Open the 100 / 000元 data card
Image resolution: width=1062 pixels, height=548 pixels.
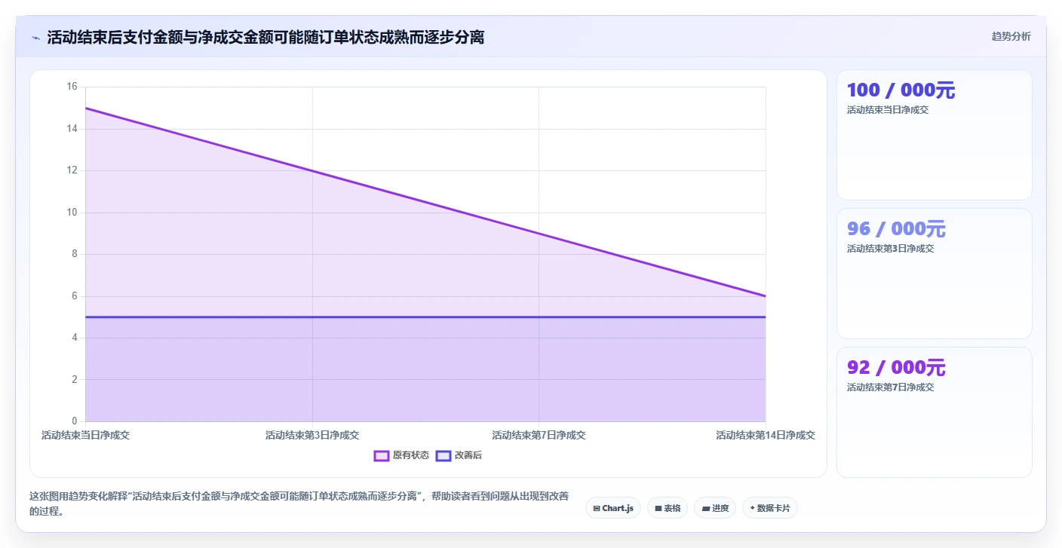(x=934, y=135)
